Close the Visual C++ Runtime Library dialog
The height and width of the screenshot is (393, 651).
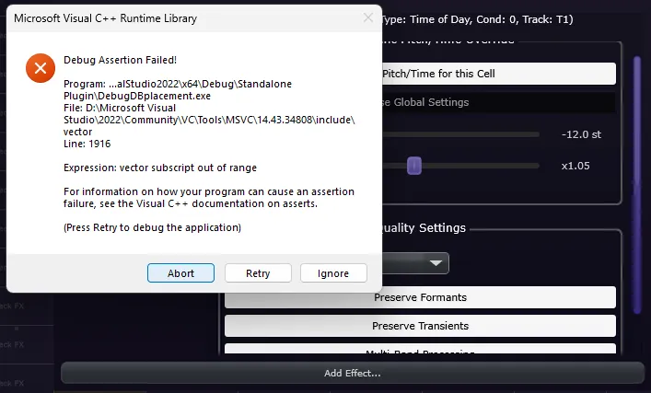(367, 17)
